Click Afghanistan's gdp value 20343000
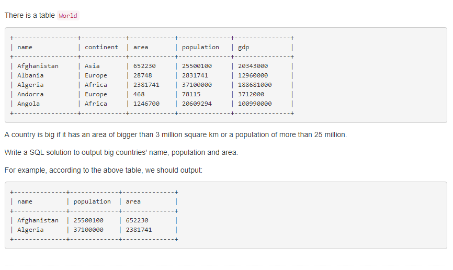Image resolution: width=453 pixels, height=270 pixels. tap(253, 66)
